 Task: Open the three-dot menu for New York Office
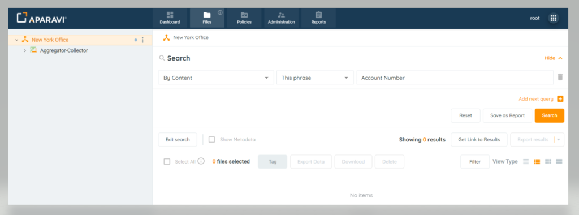[x=143, y=40]
